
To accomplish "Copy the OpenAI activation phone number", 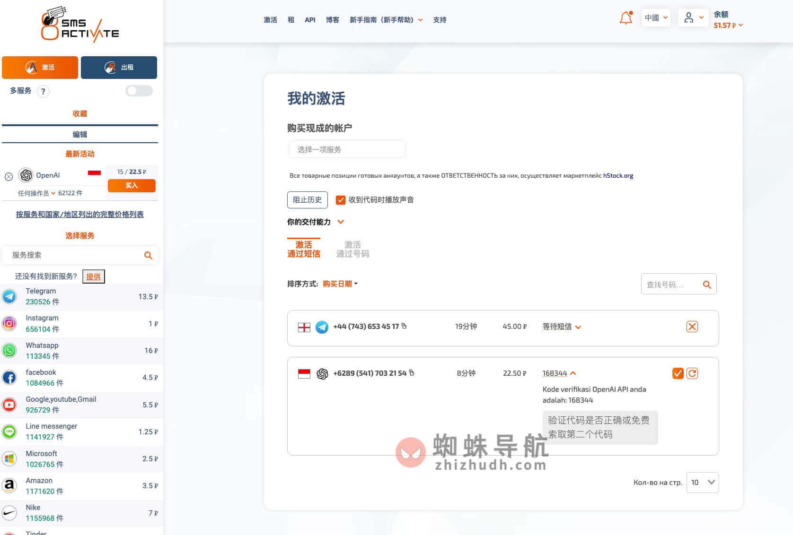I will click(411, 373).
